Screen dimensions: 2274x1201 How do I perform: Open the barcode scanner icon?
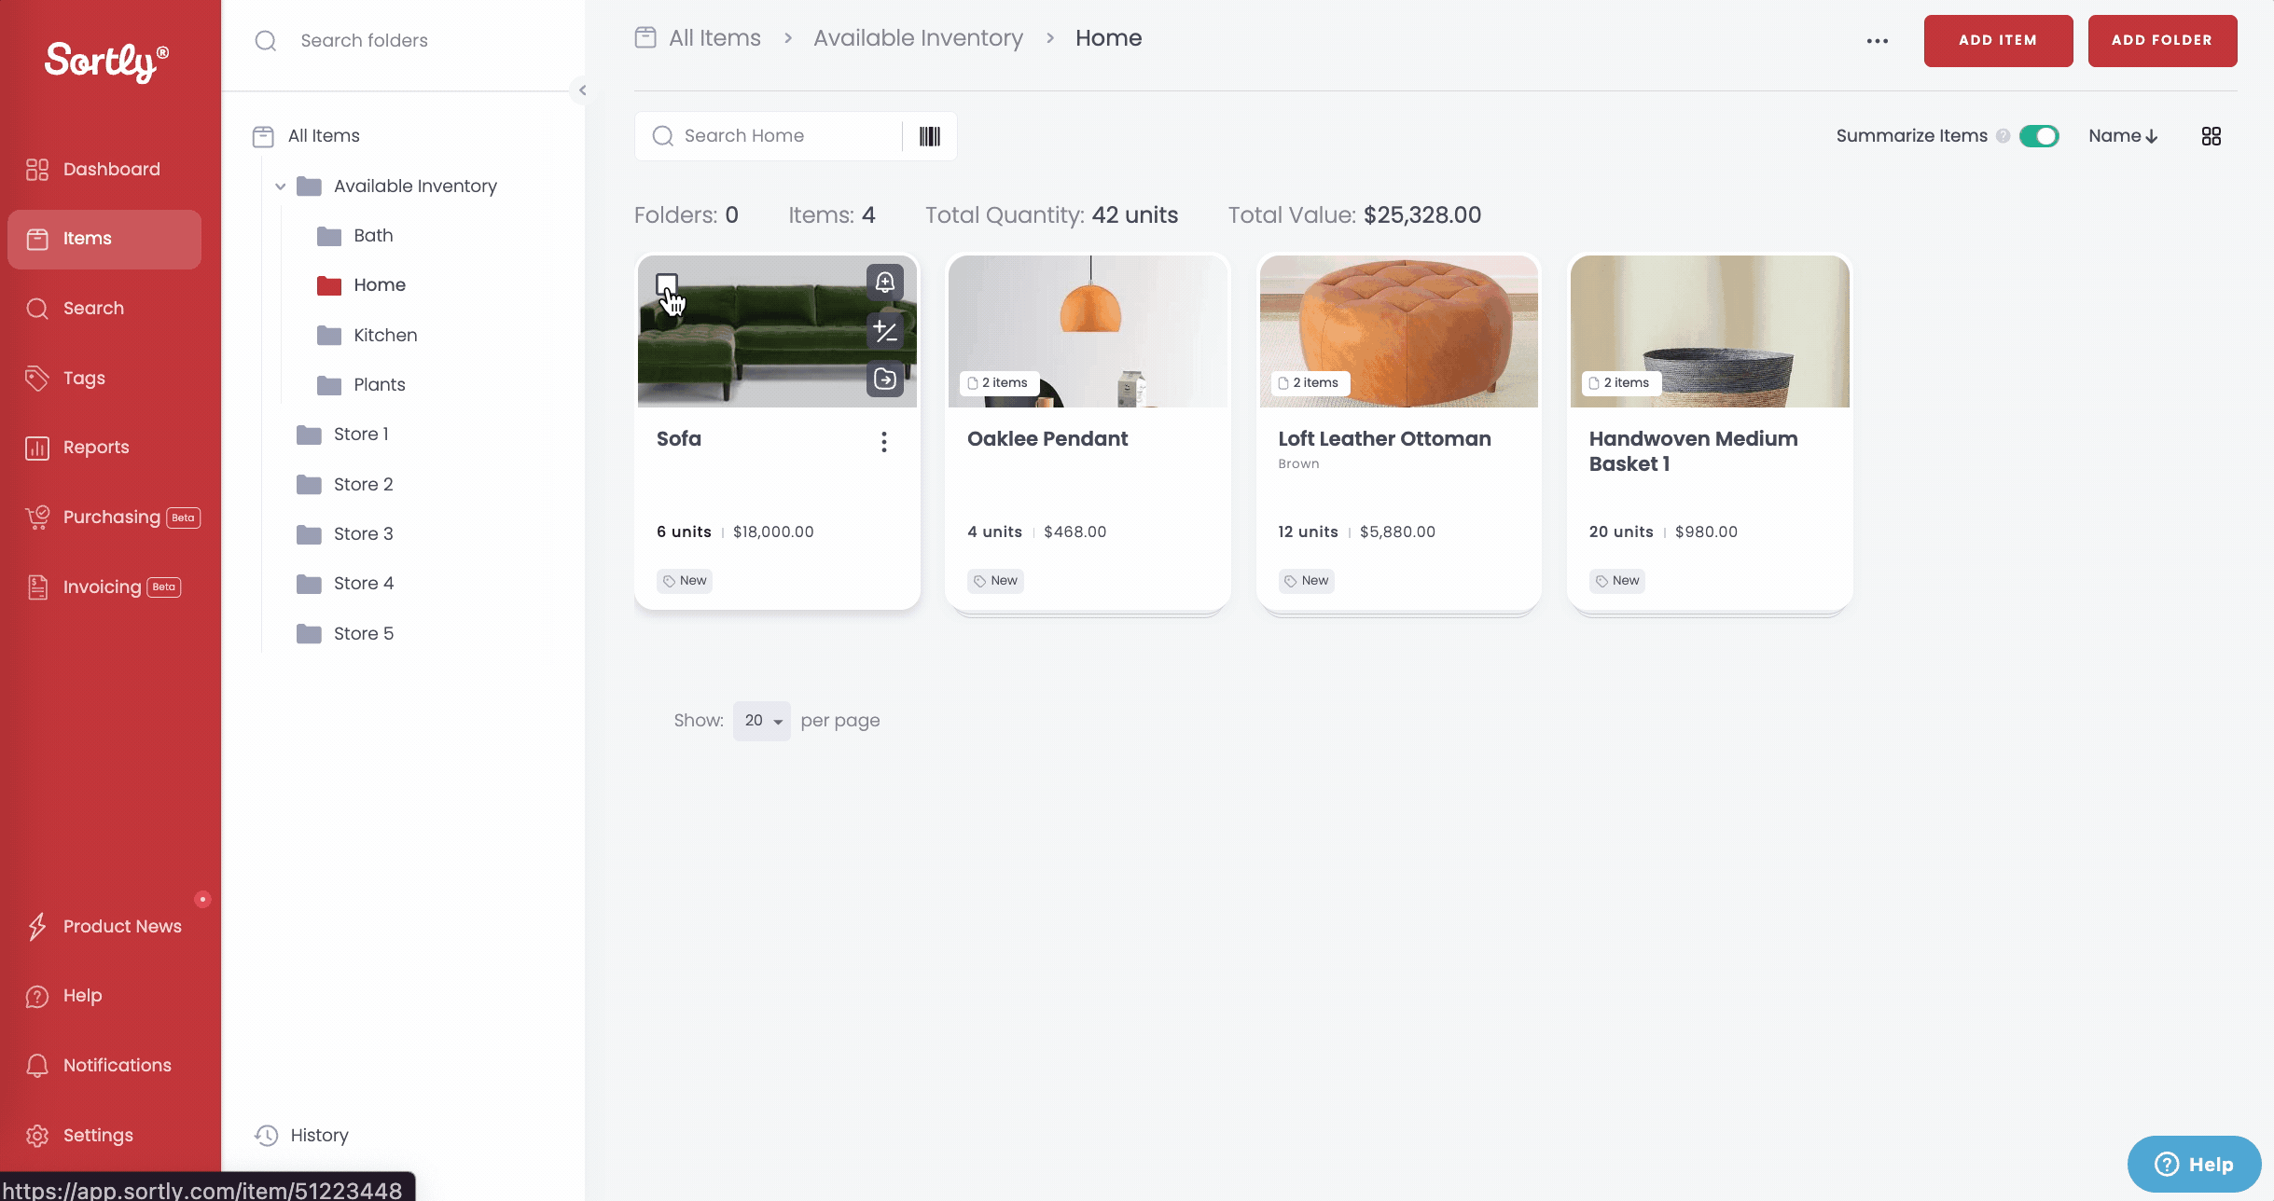(x=930, y=136)
